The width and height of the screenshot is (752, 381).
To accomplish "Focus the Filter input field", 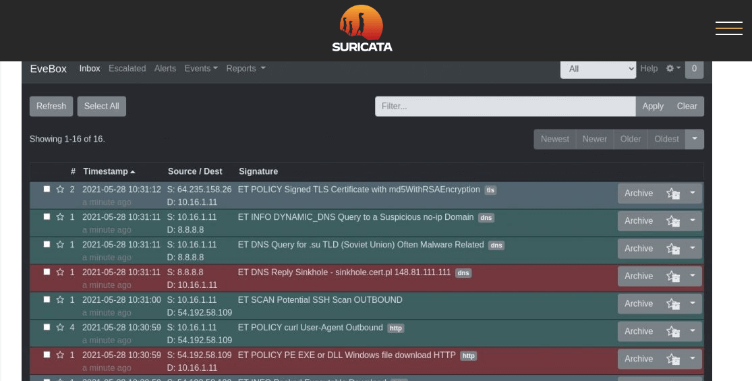I will coord(505,107).
